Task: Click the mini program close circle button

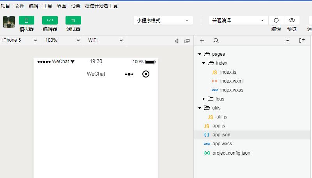Action: point(146,74)
